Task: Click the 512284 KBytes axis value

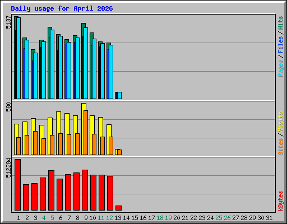Action: [8, 168]
